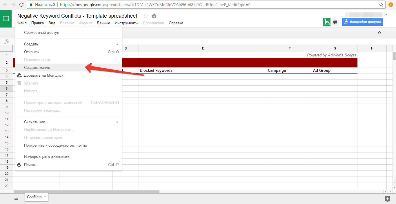Select Создать копию from the File menu

pos(37,68)
